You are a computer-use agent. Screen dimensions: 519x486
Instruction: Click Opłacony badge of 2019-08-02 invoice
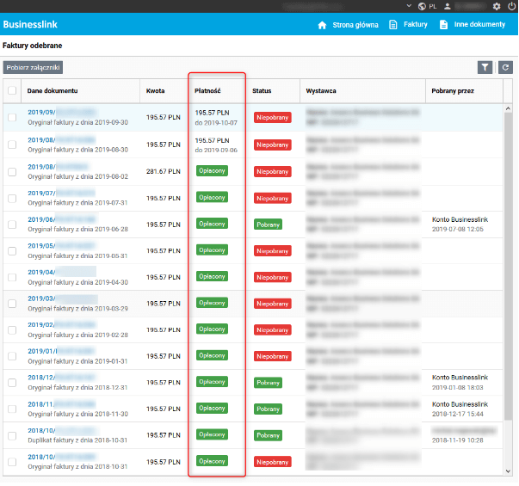click(x=212, y=170)
